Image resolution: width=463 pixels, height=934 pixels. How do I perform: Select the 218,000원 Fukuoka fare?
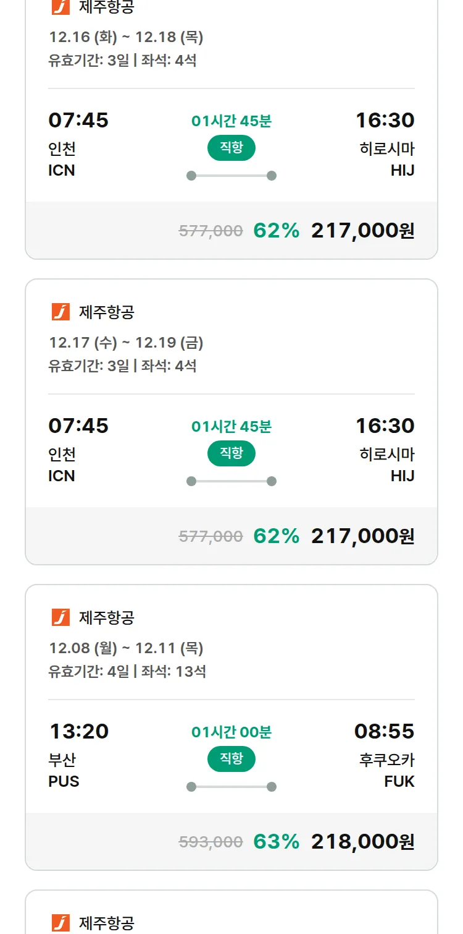coord(362,842)
